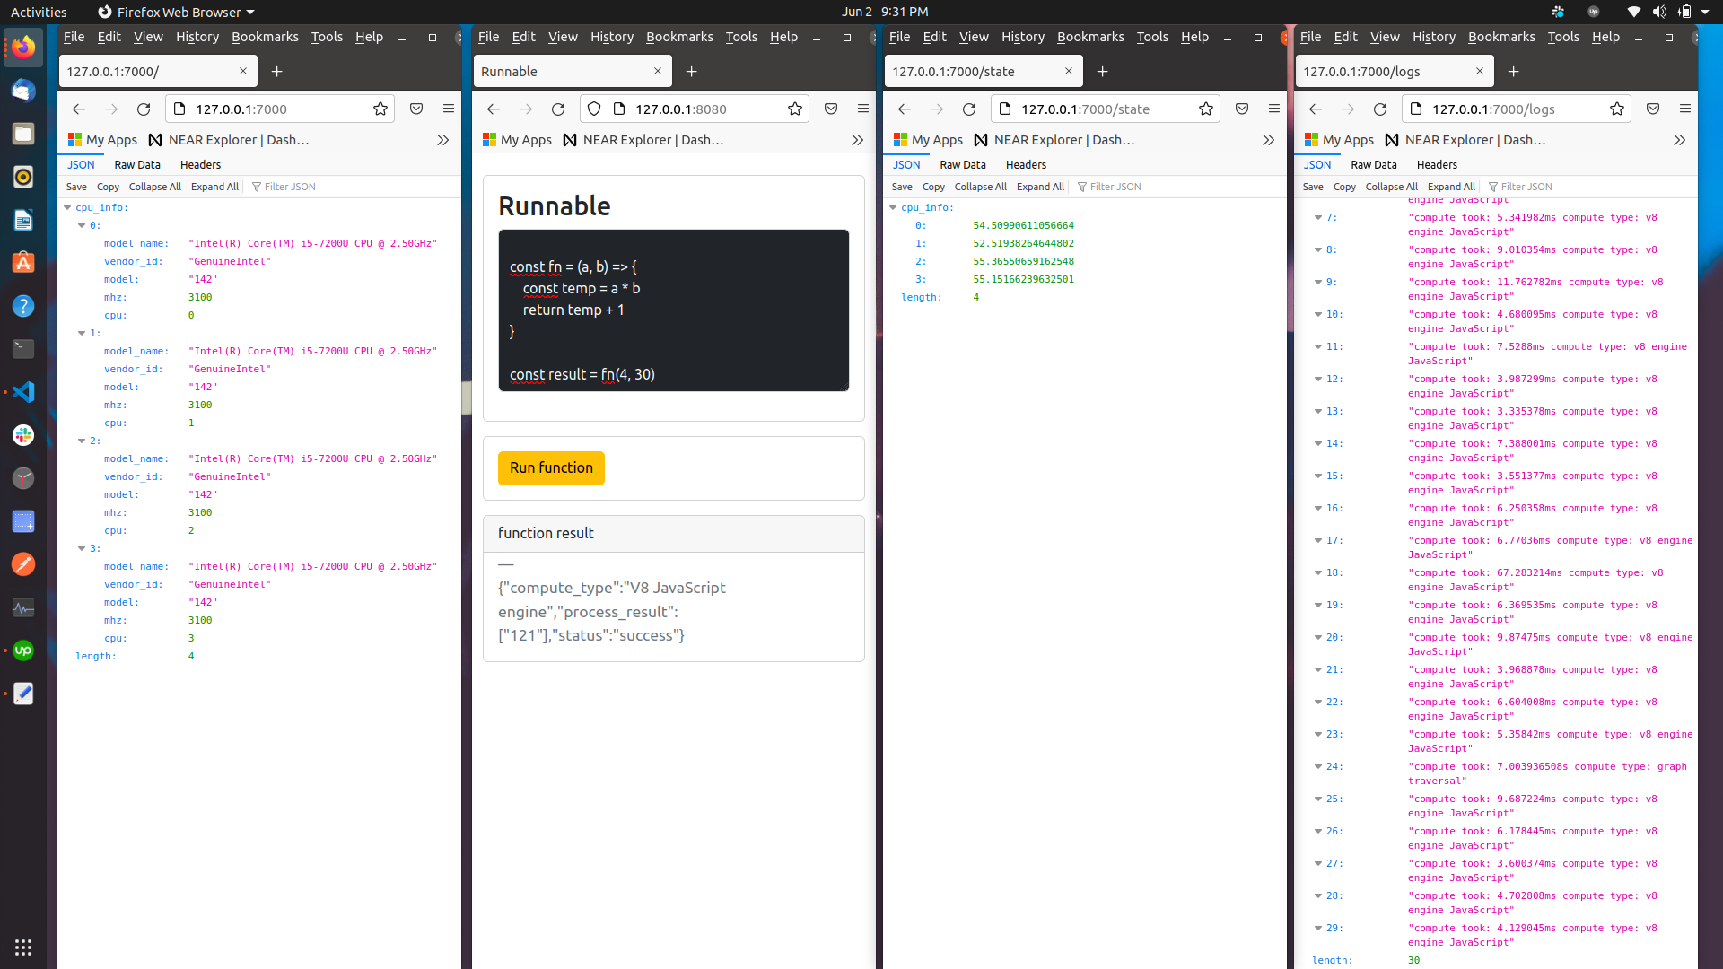Open Tools menu in the logs window

(x=1563, y=37)
